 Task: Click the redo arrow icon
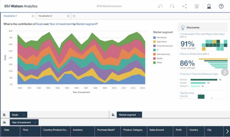coord(172,6)
